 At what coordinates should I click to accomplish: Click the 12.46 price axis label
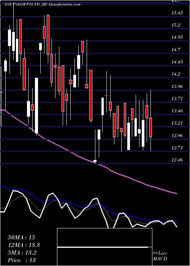point(177,160)
